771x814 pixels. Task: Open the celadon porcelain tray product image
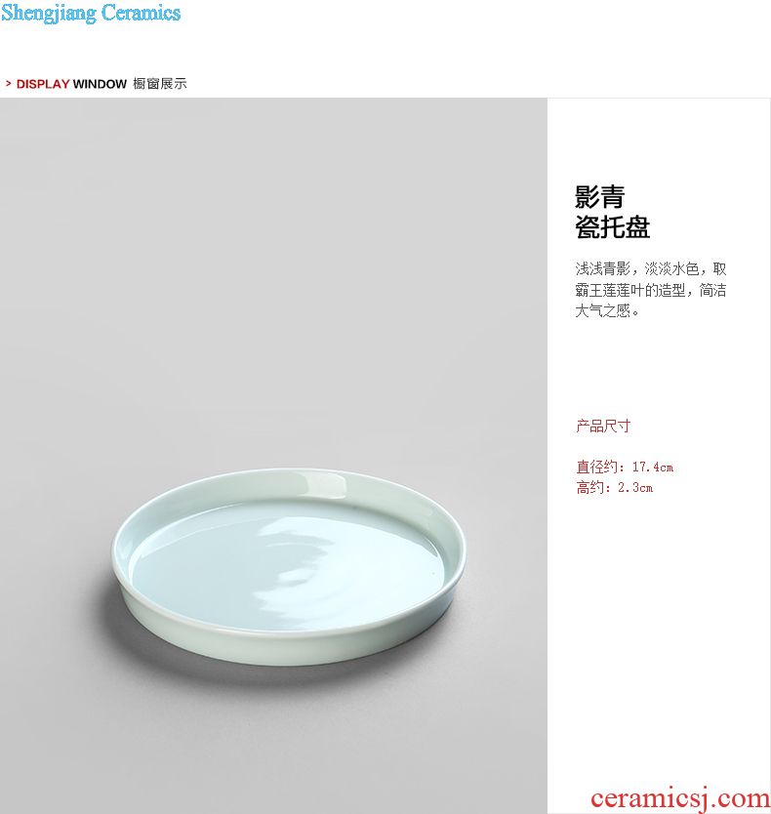(289, 566)
